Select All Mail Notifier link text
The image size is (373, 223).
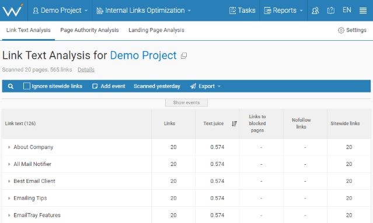pos(32,164)
